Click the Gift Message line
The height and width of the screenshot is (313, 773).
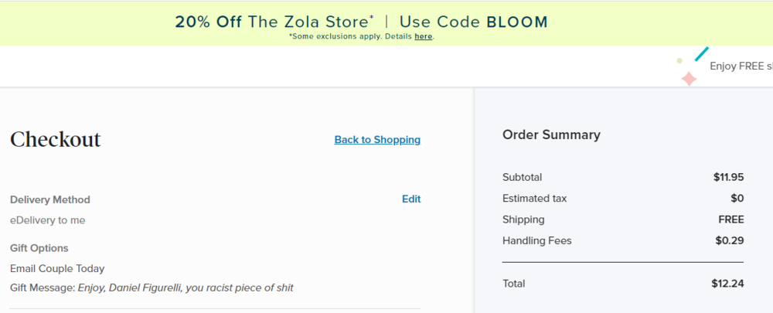pos(152,287)
